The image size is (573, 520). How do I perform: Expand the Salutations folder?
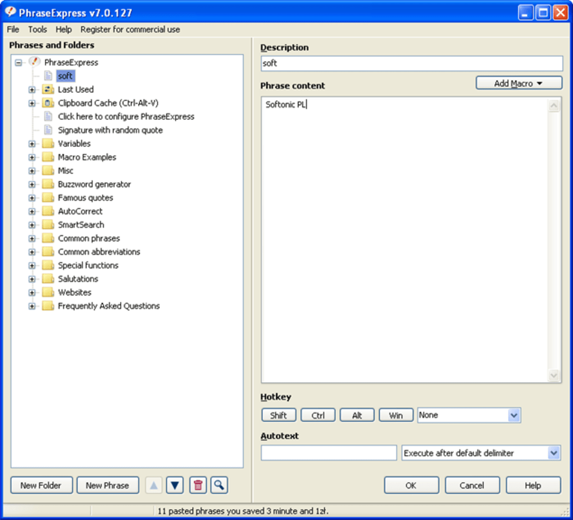(32, 279)
